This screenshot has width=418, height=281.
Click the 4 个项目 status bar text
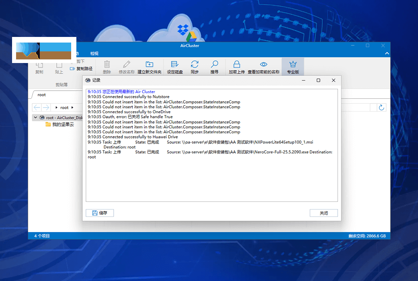coord(42,236)
